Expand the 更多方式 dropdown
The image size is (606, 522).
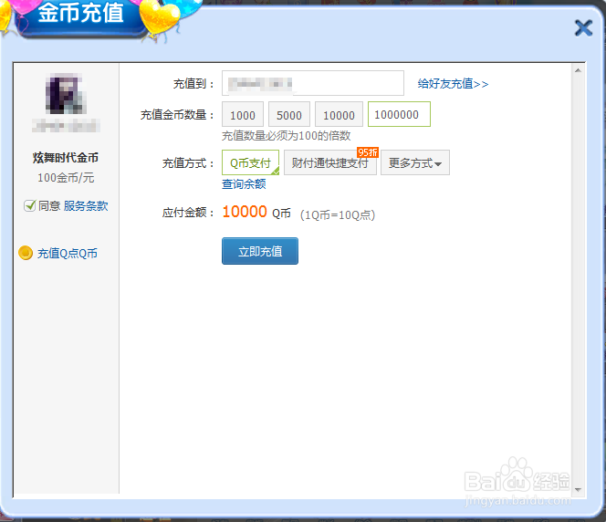[x=415, y=162]
